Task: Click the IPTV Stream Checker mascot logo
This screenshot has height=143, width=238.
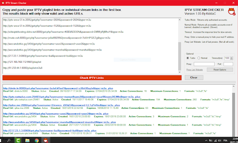Action: (x=232, y=12)
